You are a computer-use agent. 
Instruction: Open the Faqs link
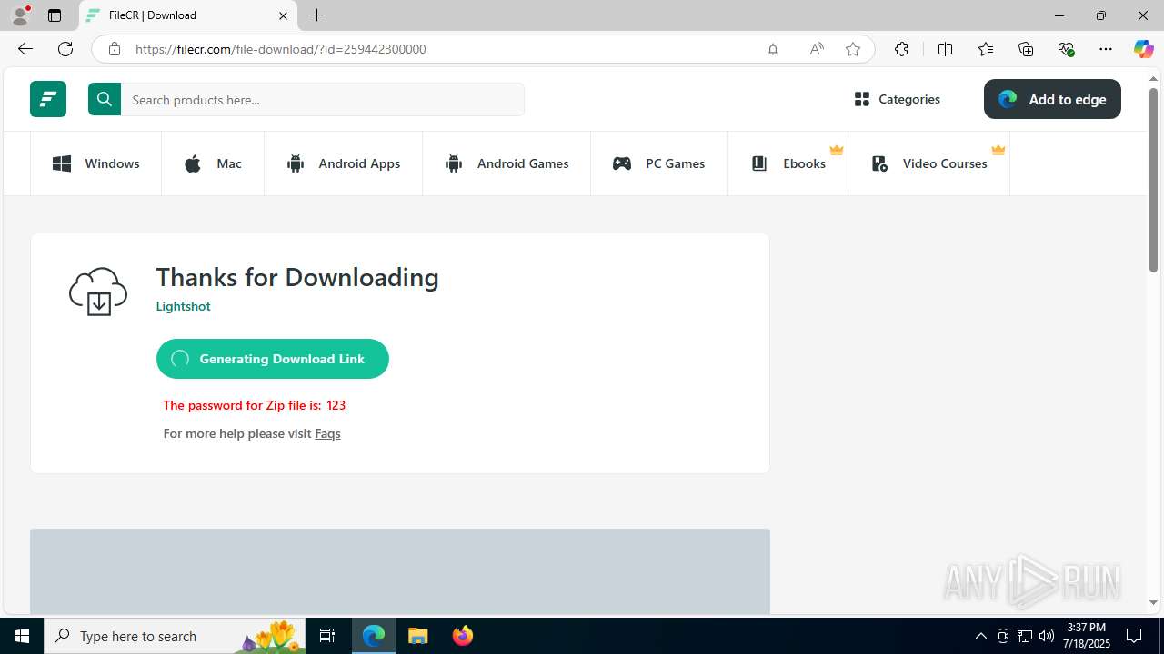tap(327, 433)
